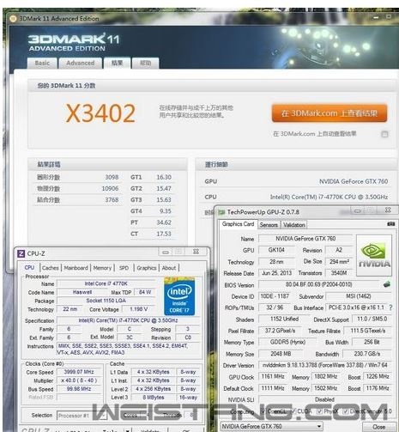Viewport: 399px width, 432px height.
Task: Click the BIOS Version field 80.04.BF.00.69
Action: point(318,284)
